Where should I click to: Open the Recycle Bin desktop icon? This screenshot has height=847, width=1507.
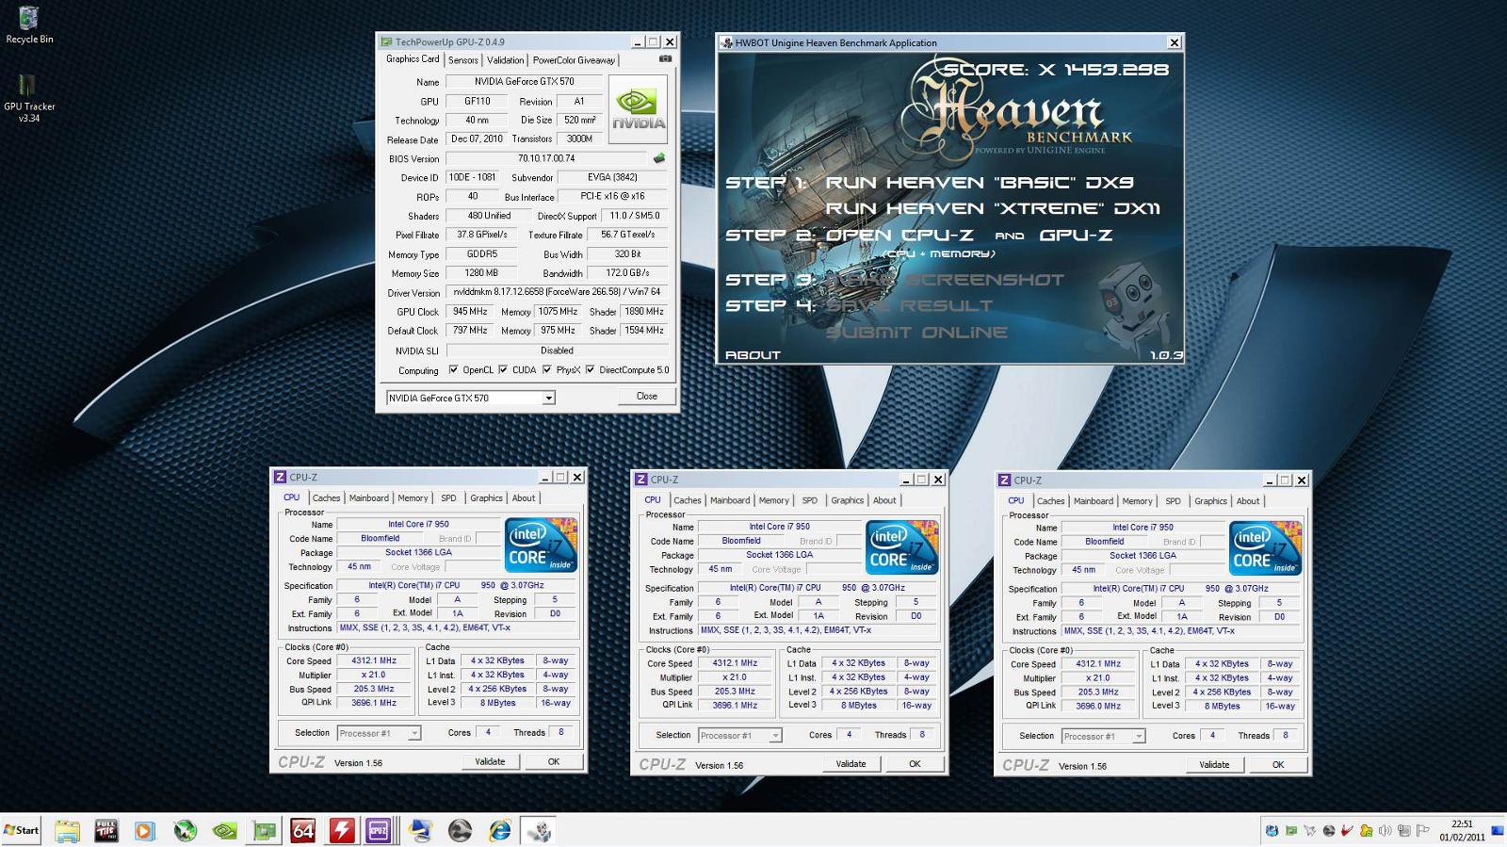click(x=29, y=25)
